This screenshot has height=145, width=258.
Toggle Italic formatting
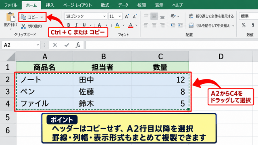point(76,25)
